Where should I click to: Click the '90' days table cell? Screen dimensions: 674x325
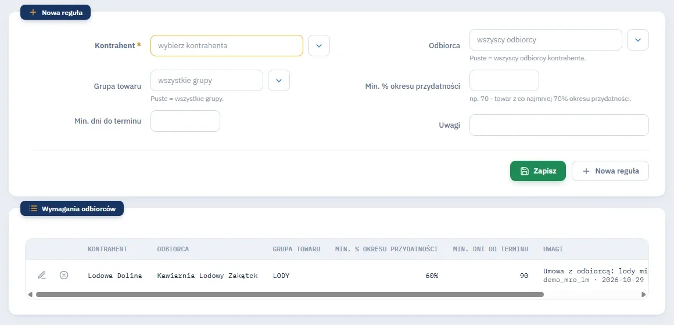click(524, 276)
